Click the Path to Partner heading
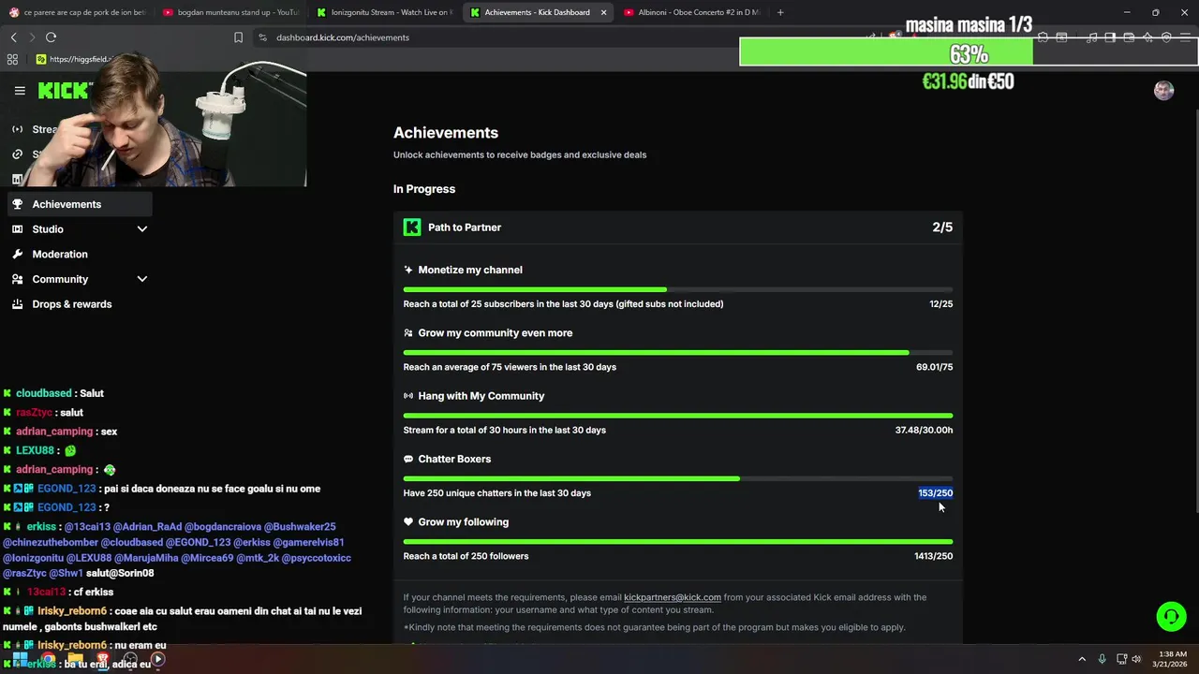 pos(465,227)
